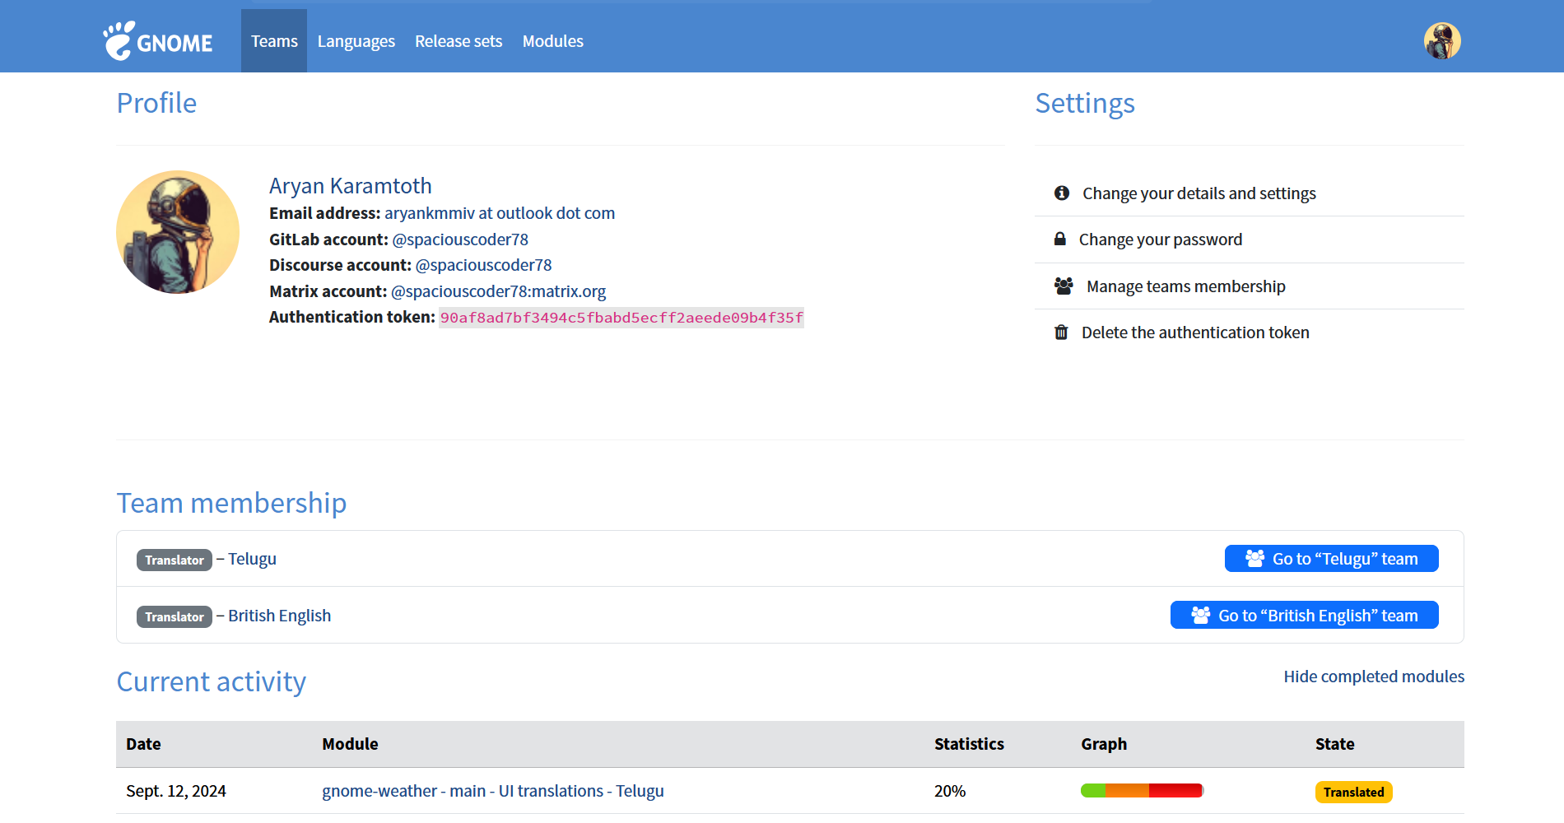Click the British English team name link

tap(280, 616)
